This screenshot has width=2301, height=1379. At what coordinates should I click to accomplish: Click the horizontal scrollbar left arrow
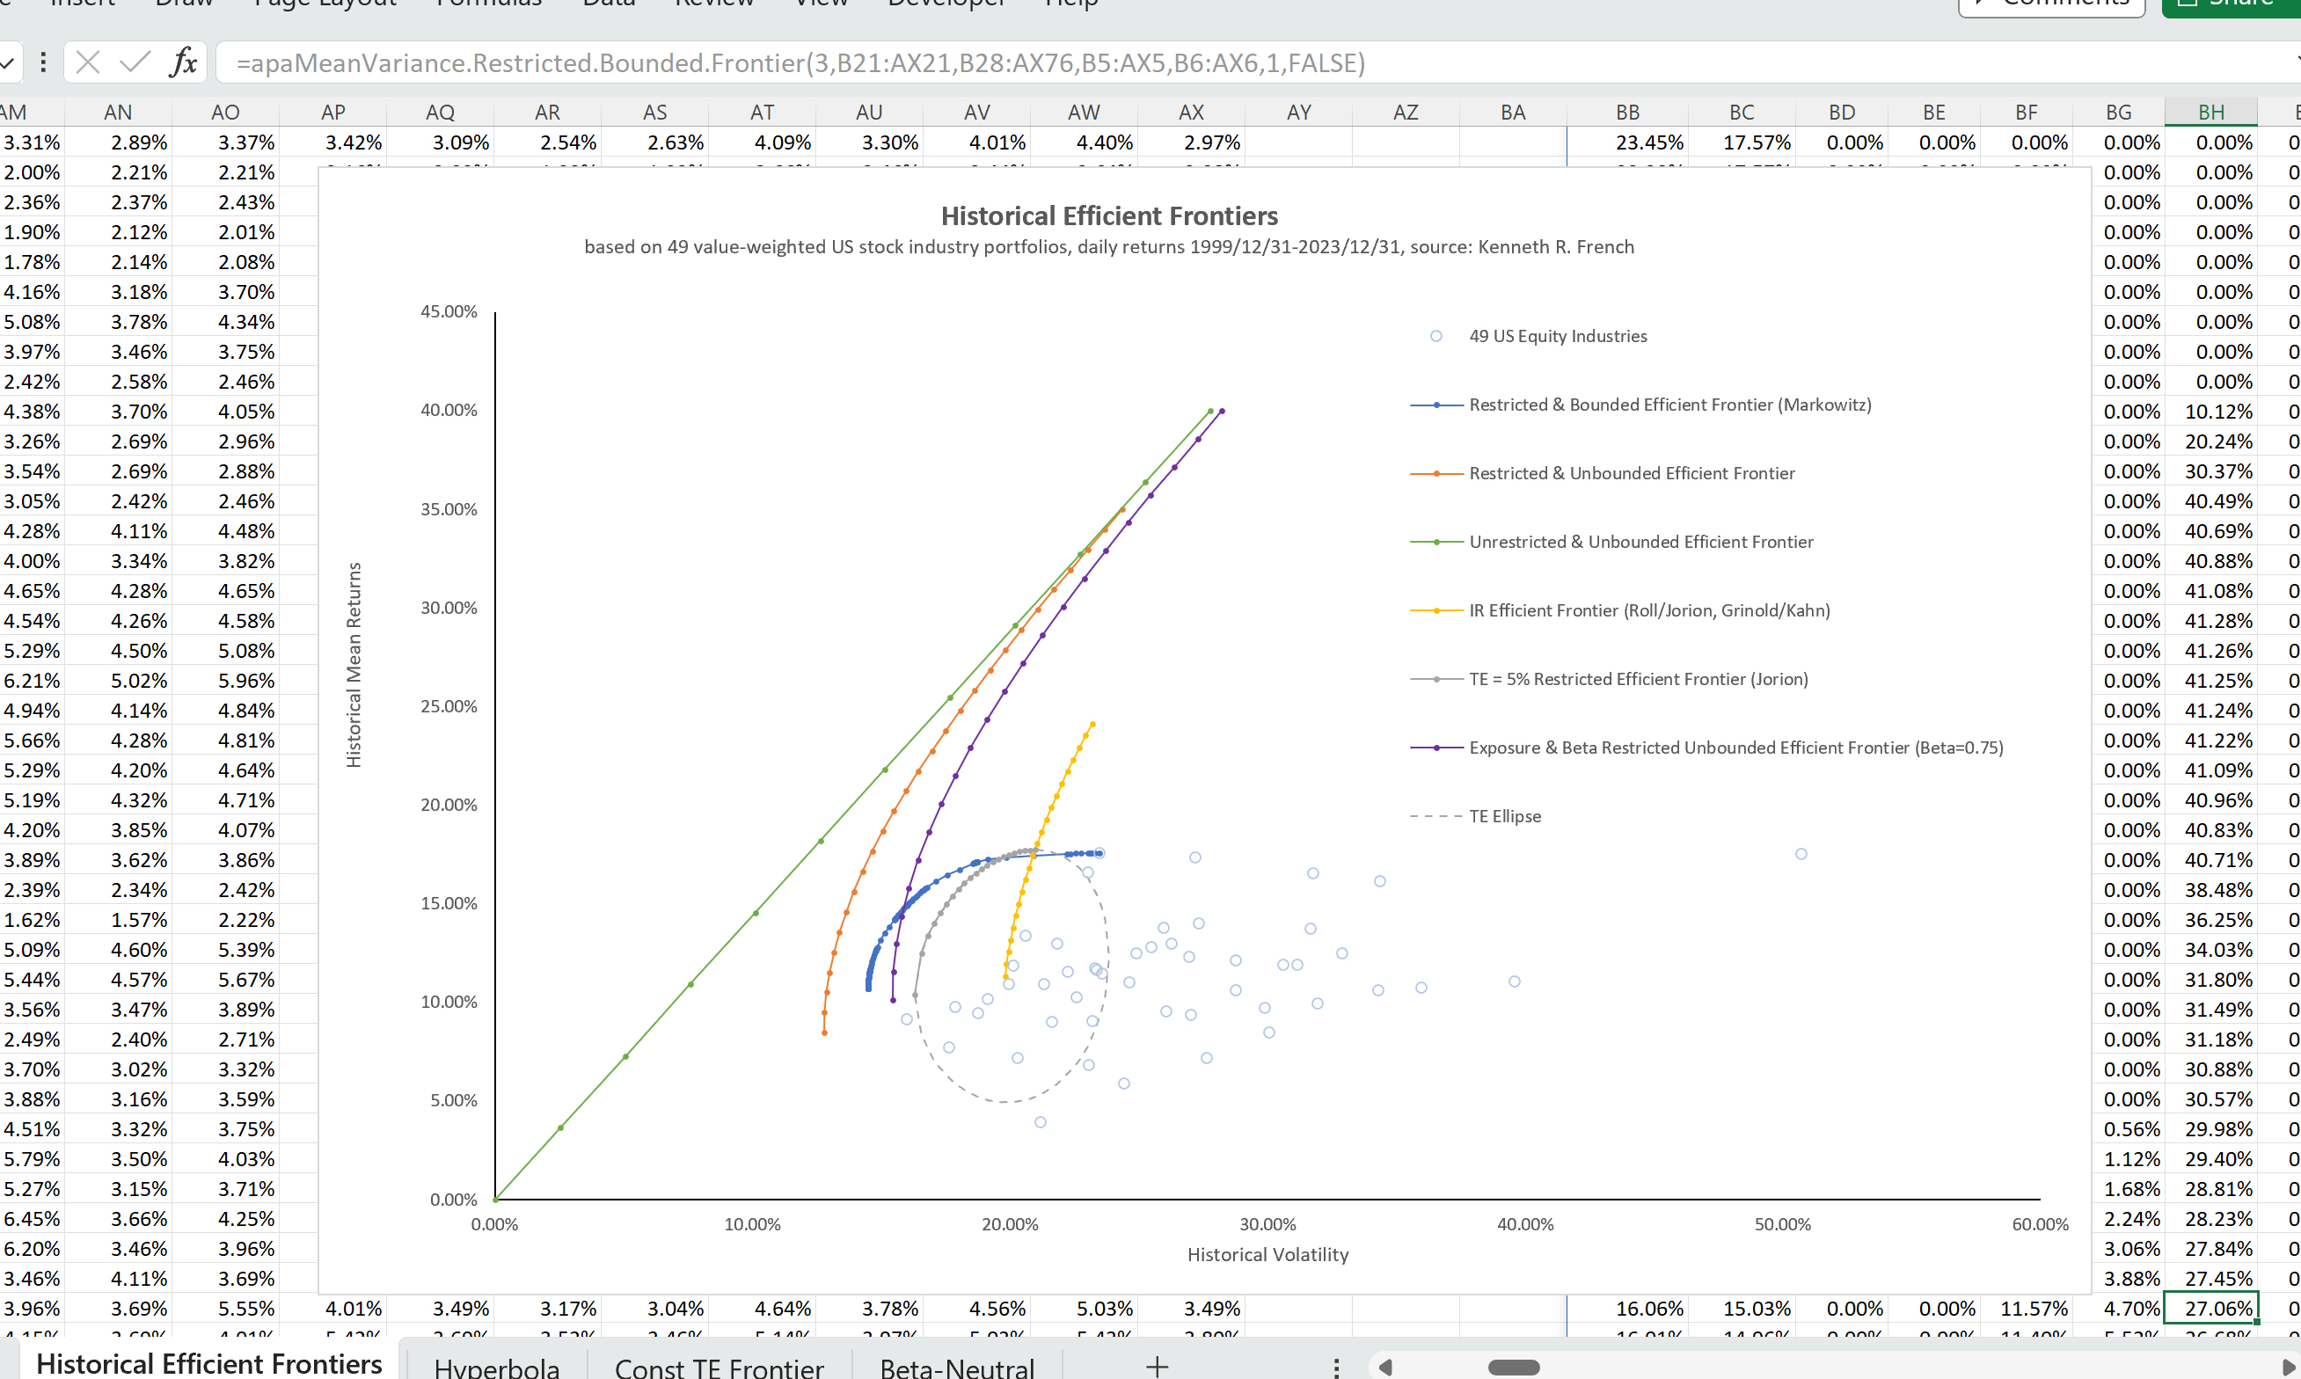tap(1385, 1367)
